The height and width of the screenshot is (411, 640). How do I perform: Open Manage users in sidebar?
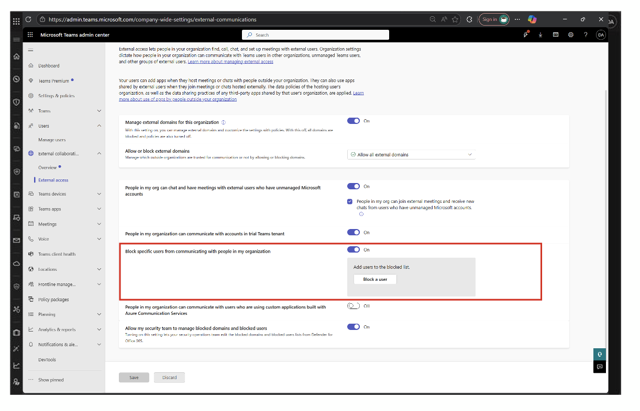[52, 140]
